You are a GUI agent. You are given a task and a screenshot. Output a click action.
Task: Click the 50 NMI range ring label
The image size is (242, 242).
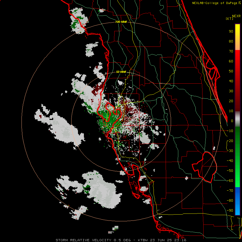[x=121, y=72]
